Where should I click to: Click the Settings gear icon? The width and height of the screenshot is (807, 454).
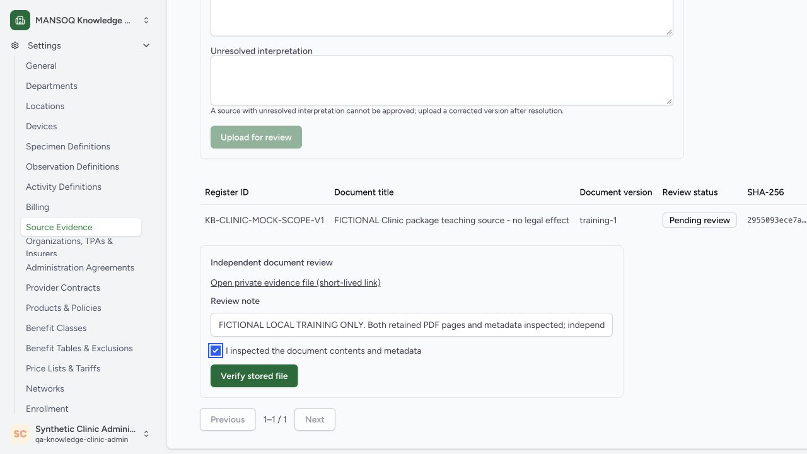tap(15, 45)
